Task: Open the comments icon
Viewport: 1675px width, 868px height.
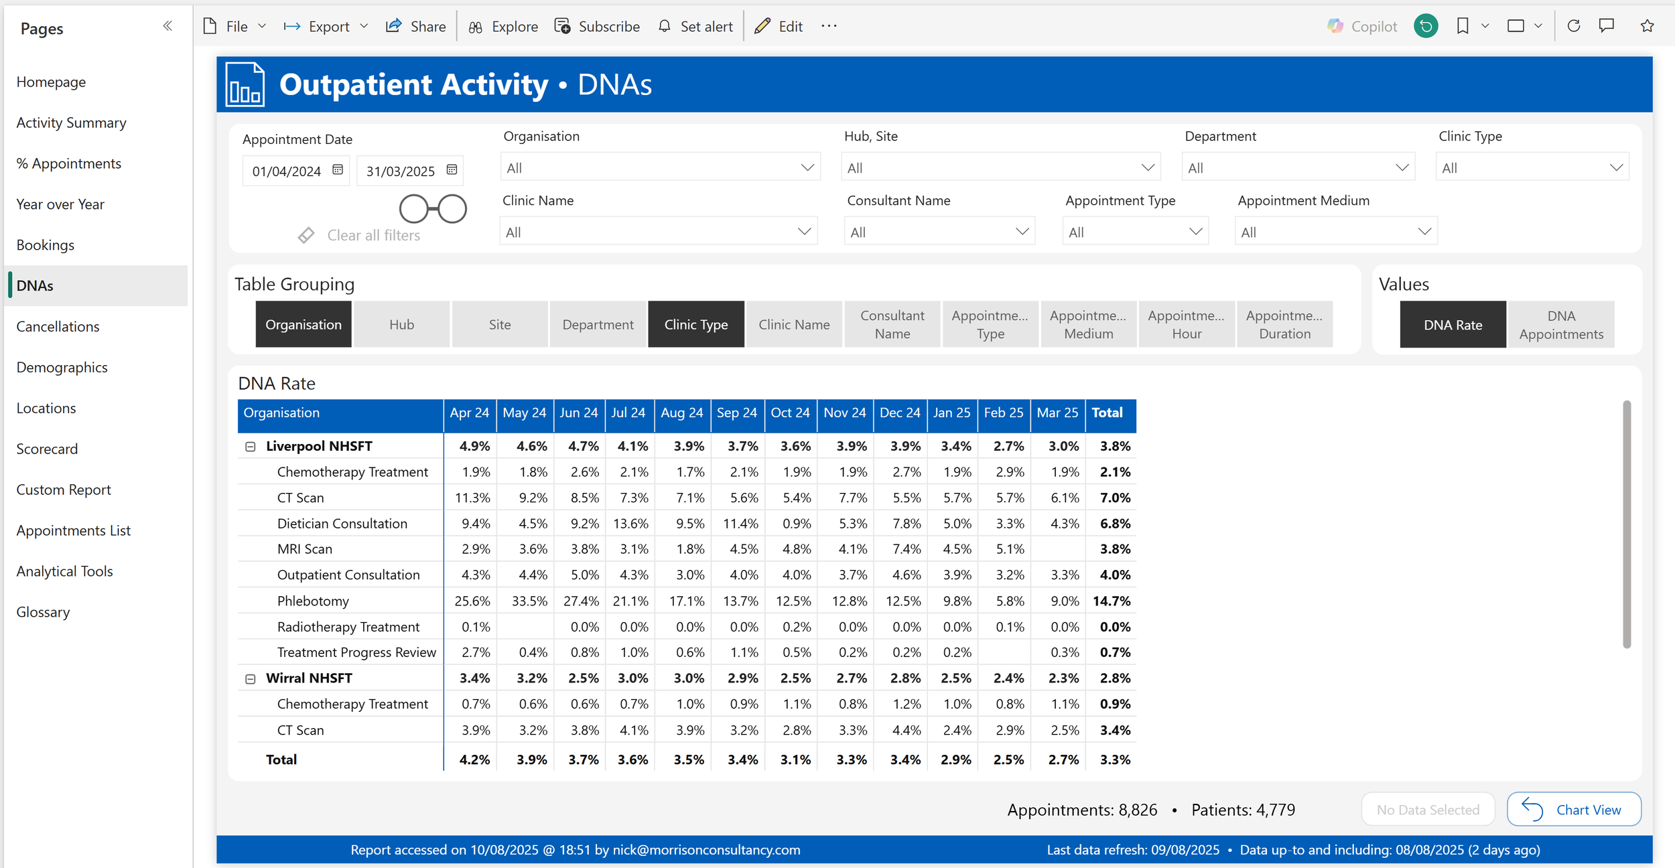Action: point(1607,26)
